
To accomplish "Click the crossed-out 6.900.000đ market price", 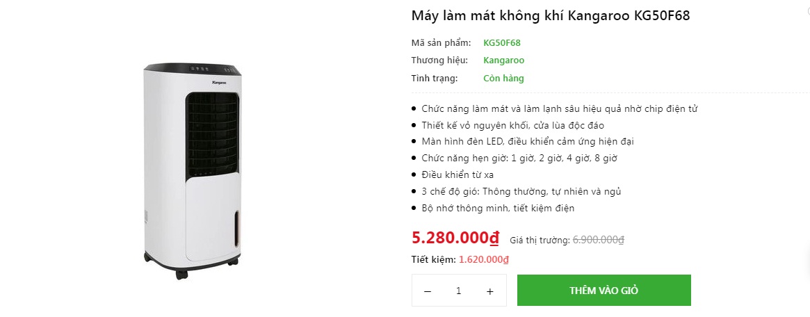I will click(598, 240).
